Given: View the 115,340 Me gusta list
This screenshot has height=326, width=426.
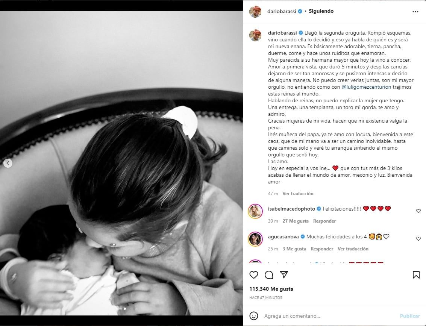Looking at the screenshot, I should [271, 289].
